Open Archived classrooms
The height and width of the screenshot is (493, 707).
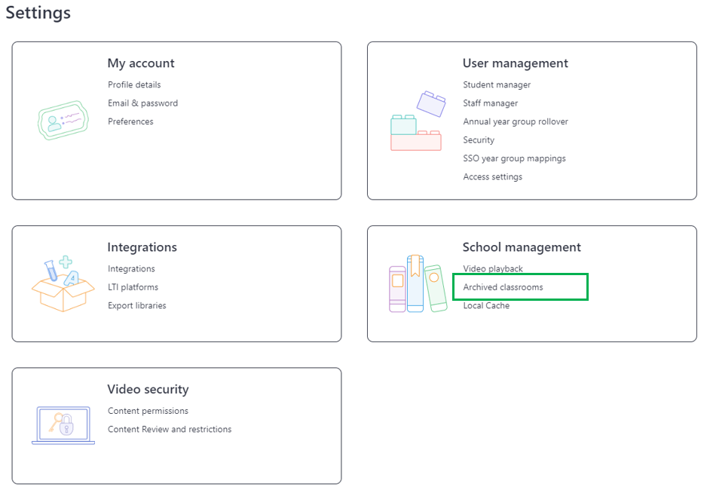pos(503,287)
